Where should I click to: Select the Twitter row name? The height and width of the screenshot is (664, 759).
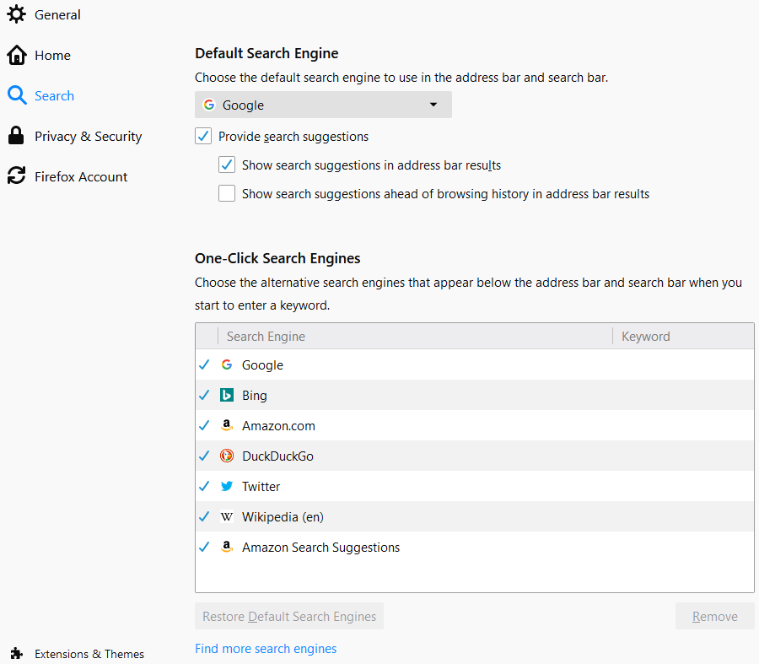261,487
